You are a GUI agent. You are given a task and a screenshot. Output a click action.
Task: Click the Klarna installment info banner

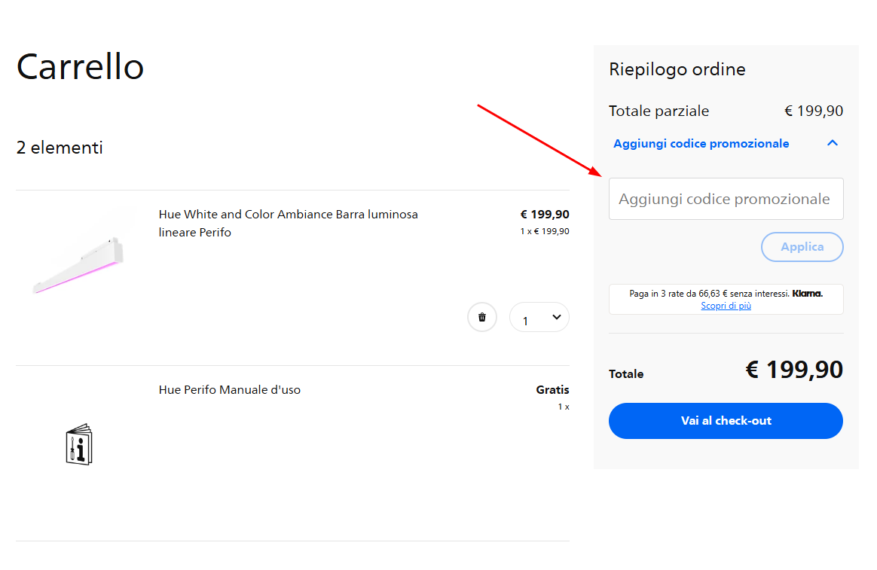(725, 299)
